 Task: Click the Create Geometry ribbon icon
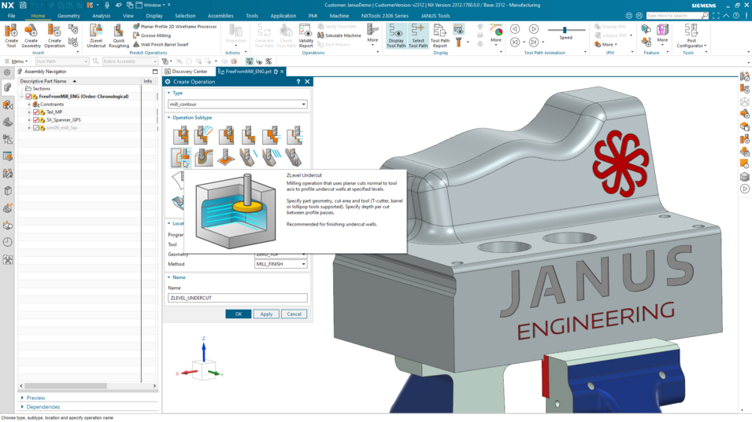point(31,36)
